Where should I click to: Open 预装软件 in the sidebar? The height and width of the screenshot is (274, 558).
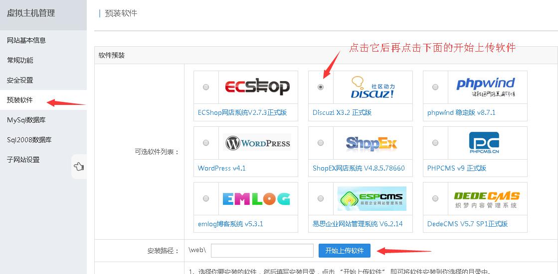pos(43,100)
